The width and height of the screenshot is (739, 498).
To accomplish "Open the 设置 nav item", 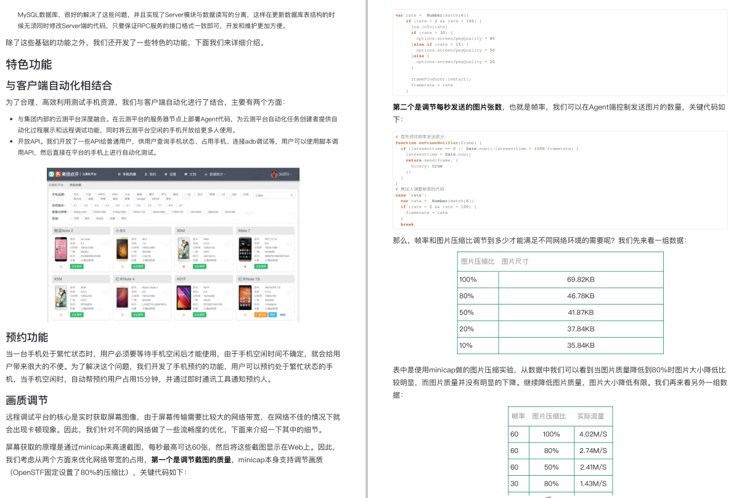I will [170, 174].
